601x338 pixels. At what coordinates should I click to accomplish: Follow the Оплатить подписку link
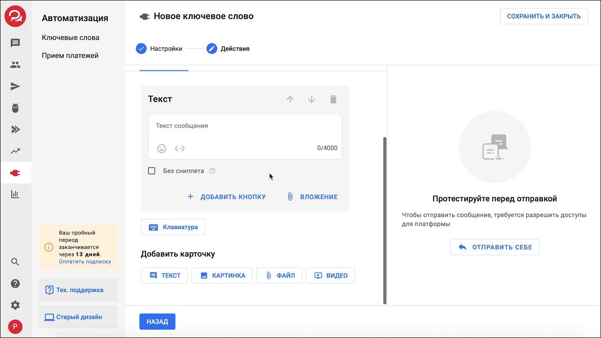85,261
